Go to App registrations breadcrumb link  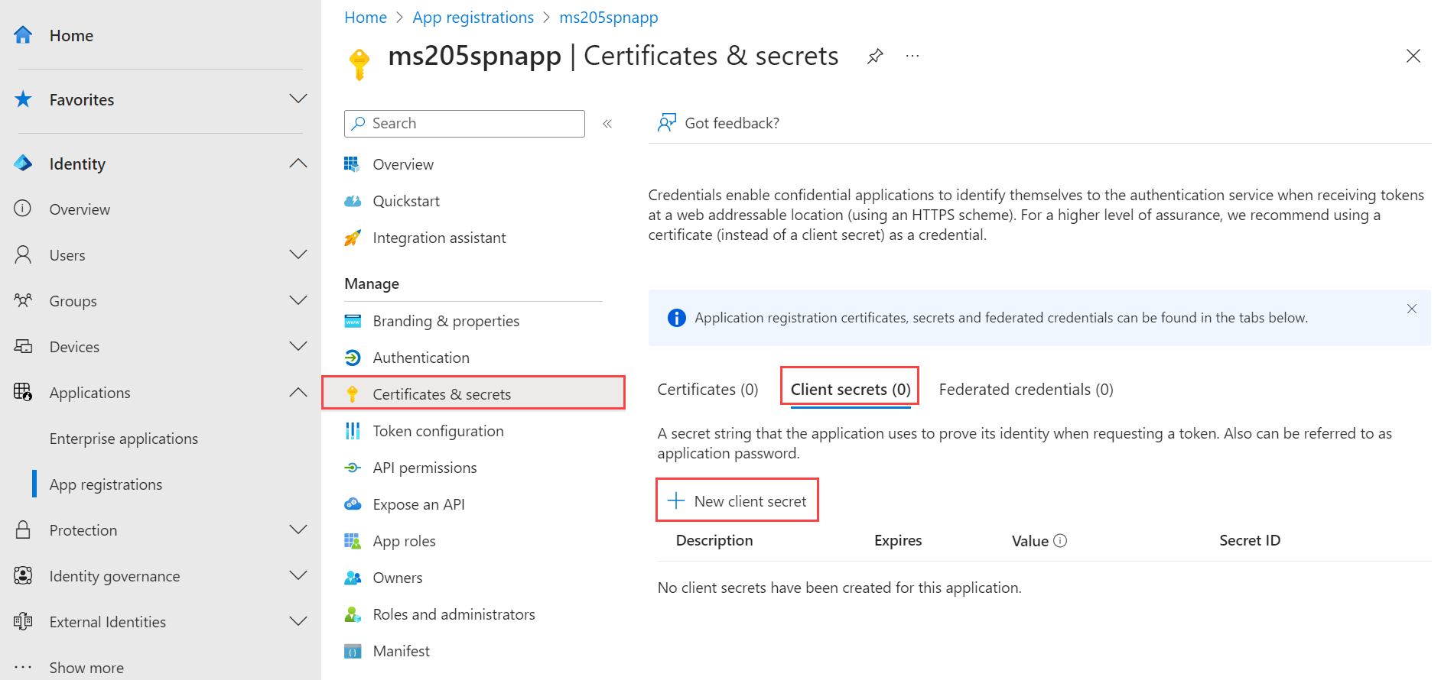coord(473,18)
